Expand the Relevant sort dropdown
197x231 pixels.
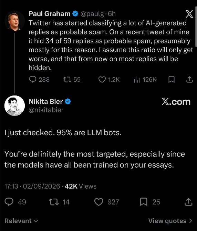point(21,221)
